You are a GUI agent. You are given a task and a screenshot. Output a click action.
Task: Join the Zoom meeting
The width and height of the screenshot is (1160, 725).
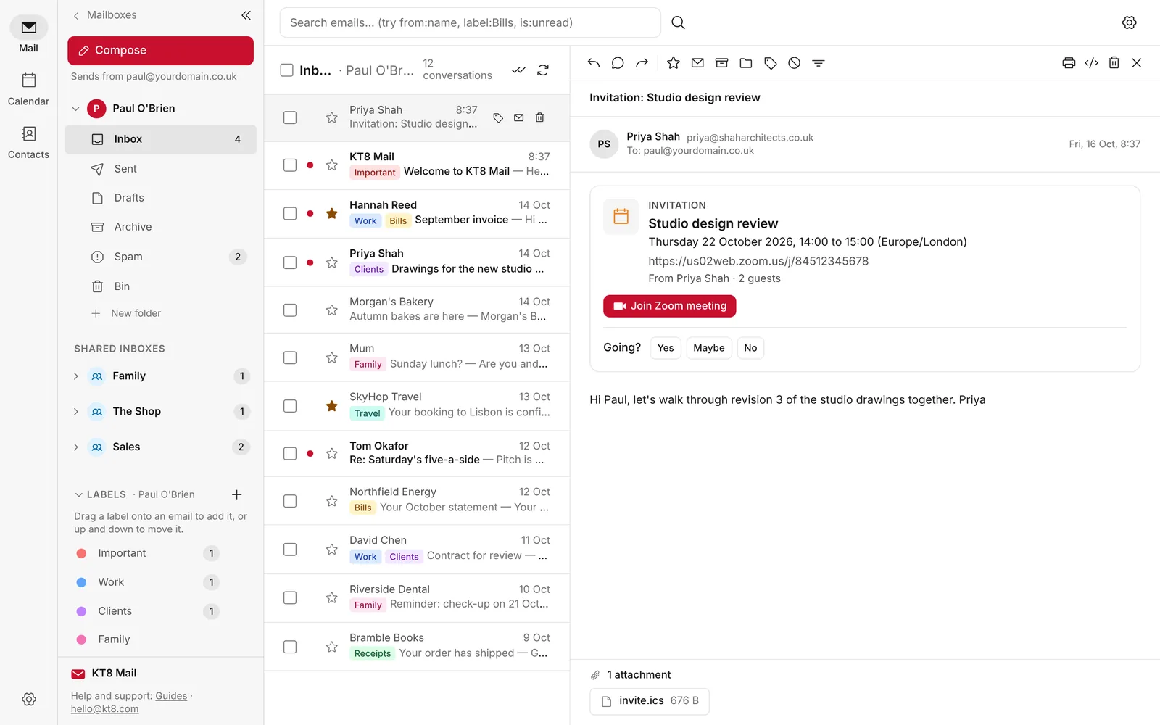tap(670, 306)
